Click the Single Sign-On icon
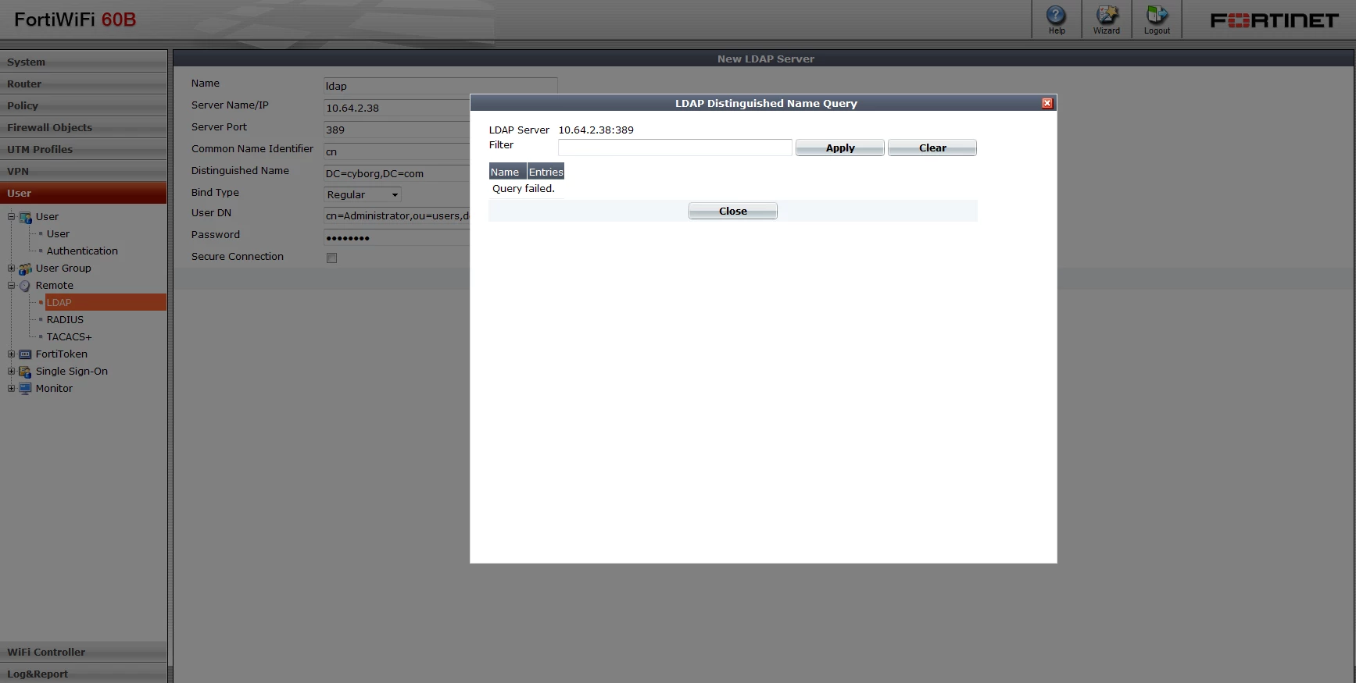This screenshot has width=1356, height=683. coord(25,372)
